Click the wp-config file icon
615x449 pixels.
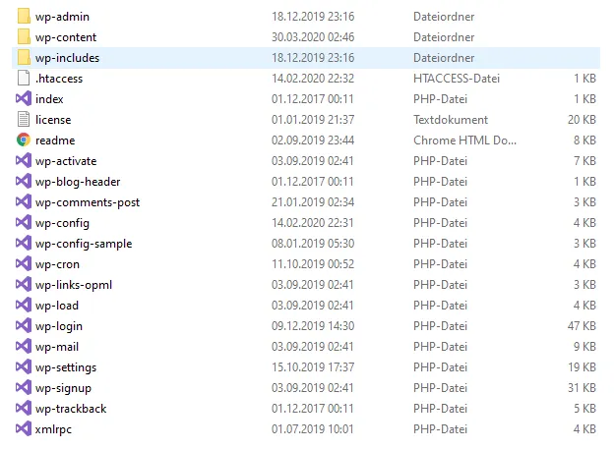click(24, 223)
